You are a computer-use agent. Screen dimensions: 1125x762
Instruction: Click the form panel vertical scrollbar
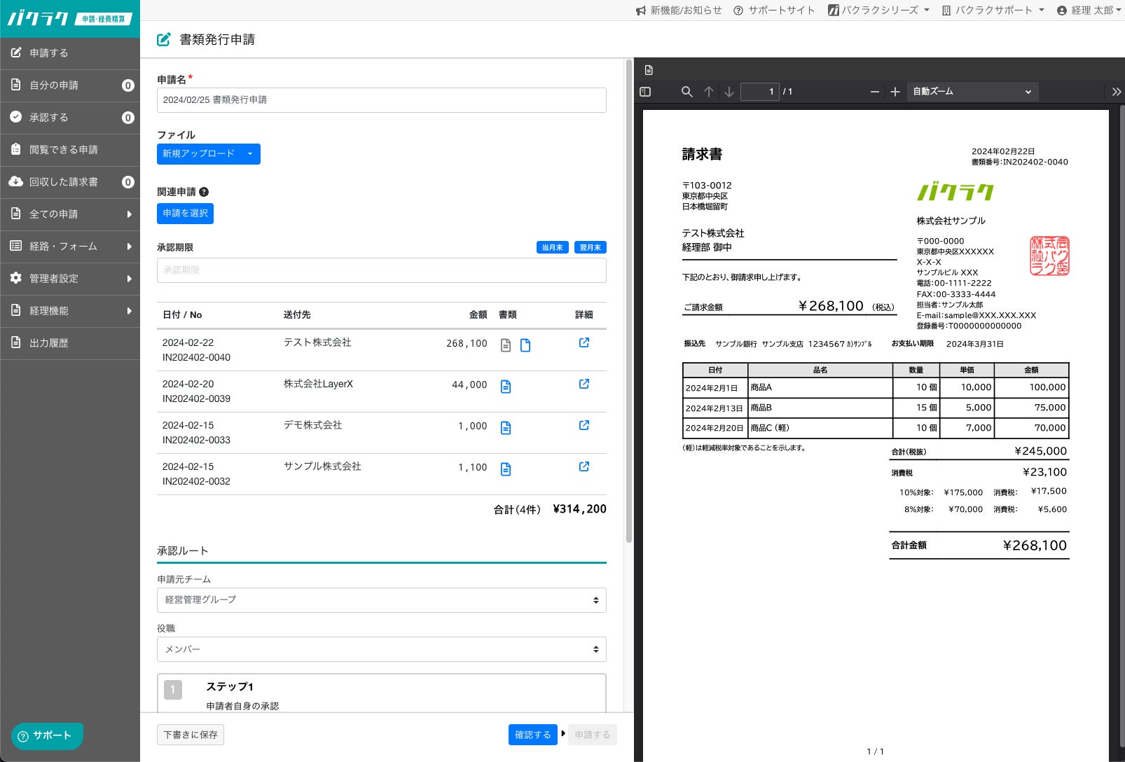[x=629, y=301]
